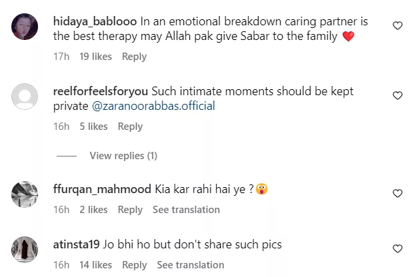See translation of atinsta19's comment
Viewport: 410px width, 277px height.
point(191,265)
